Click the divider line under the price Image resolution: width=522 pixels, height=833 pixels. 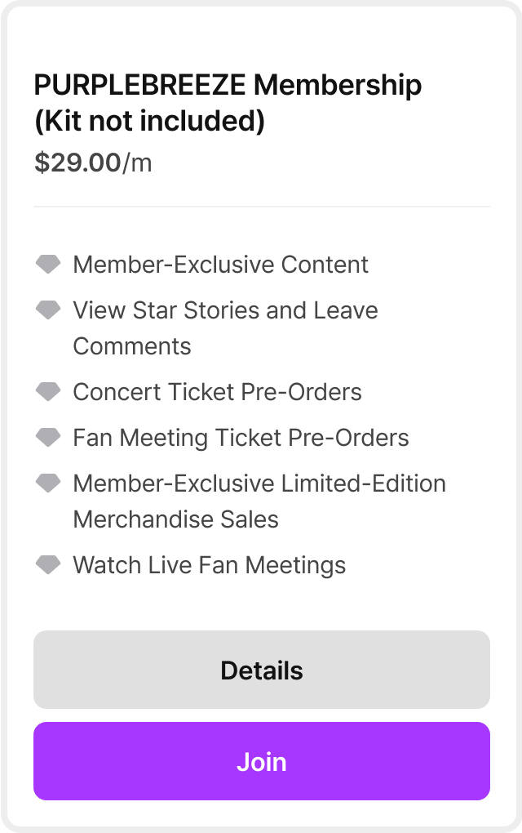click(x=262, y=206)
